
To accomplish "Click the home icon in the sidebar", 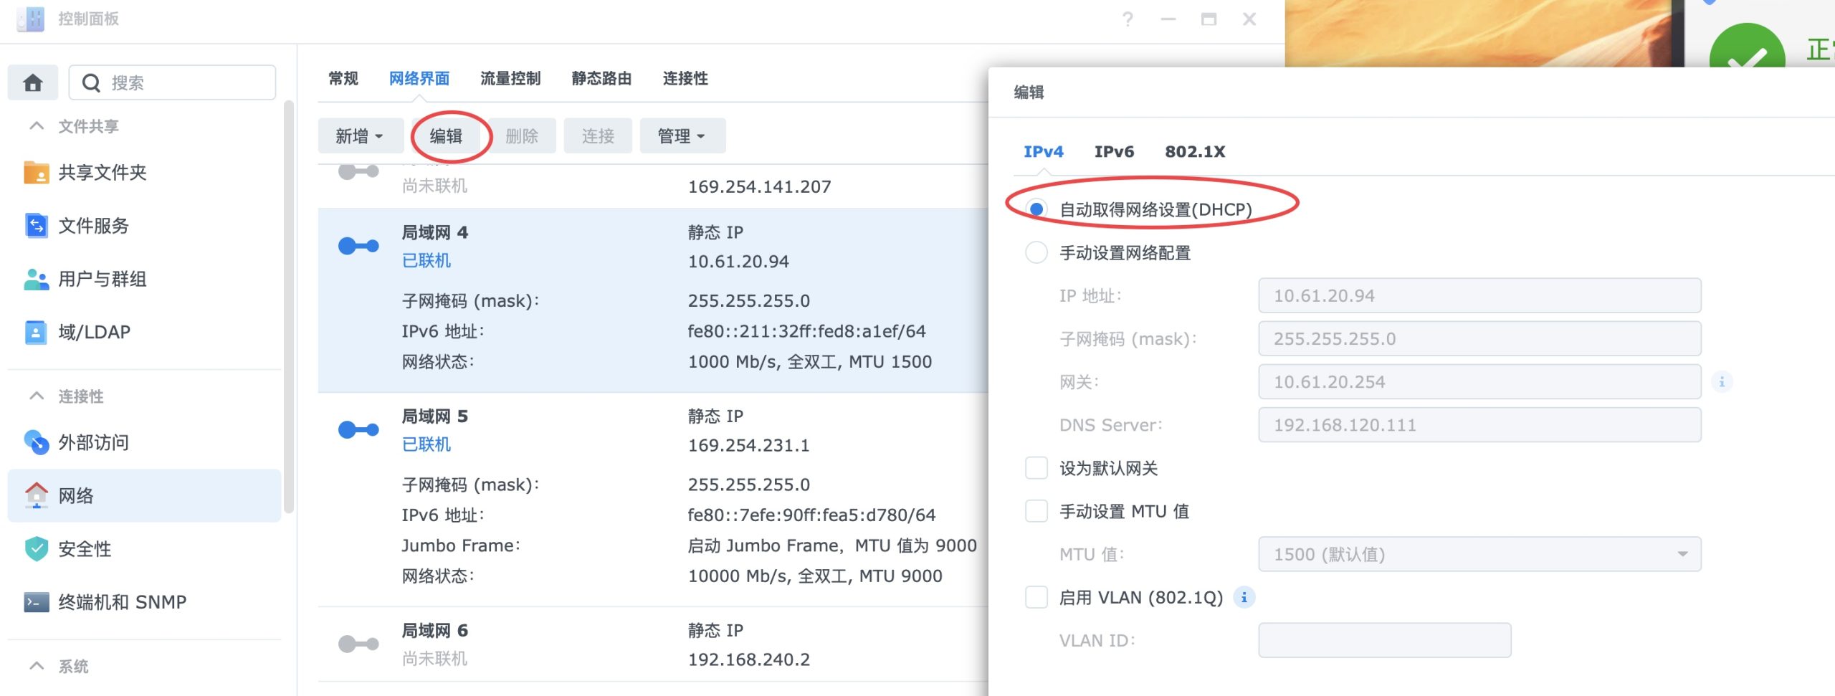I will click(x=33, y=83).
